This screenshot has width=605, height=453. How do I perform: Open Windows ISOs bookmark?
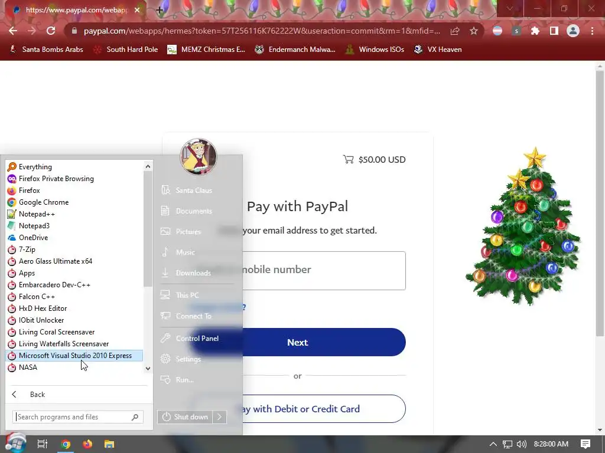tap(375, 50)
